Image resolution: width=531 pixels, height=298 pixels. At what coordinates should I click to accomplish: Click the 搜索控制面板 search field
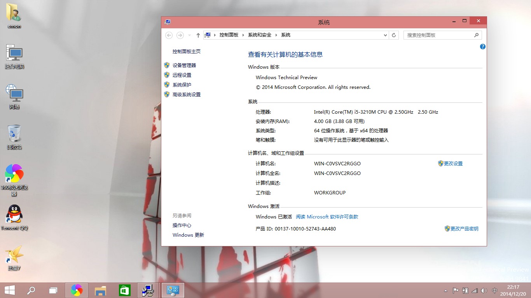[443, 35]
